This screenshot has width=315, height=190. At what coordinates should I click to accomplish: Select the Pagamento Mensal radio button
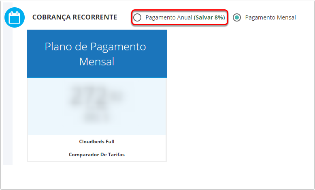[237, 17]
